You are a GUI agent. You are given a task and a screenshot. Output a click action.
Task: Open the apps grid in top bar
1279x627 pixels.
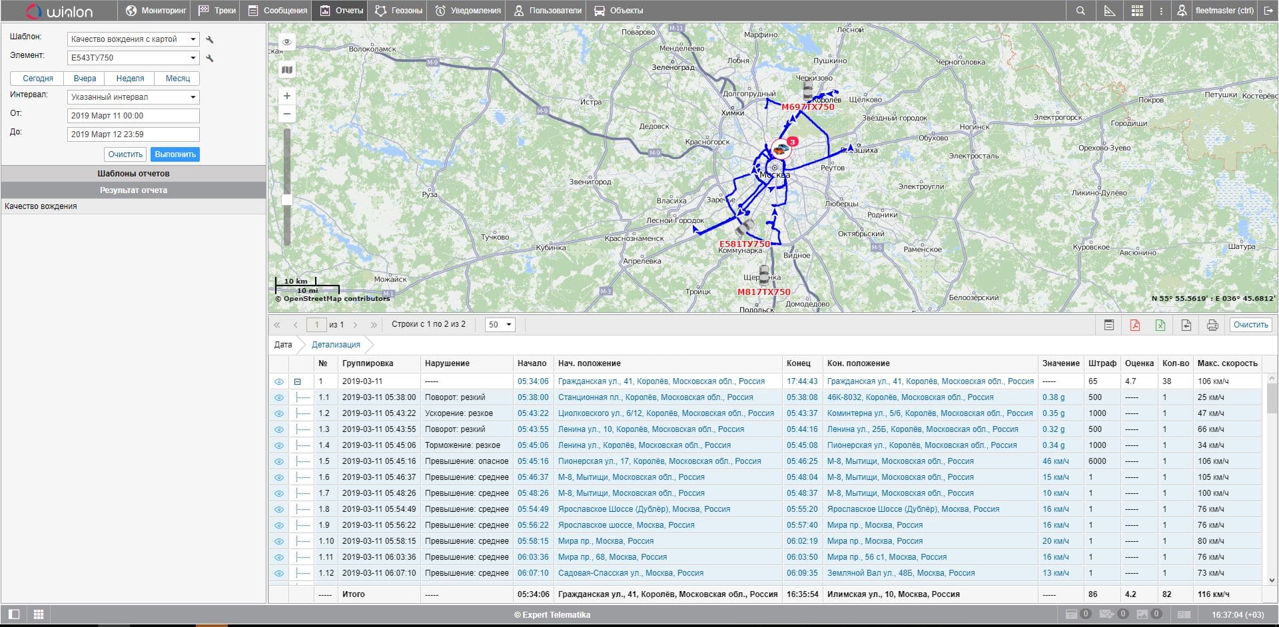click(1137, 11)
